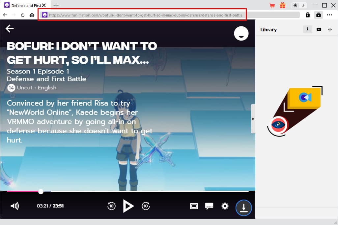
Task: Click the blue download button in the player
Action: click(243, 208)
